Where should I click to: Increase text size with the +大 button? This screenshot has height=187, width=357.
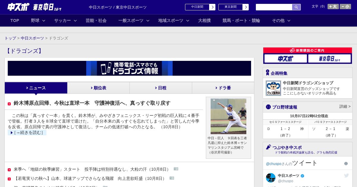tap(333, 7)
